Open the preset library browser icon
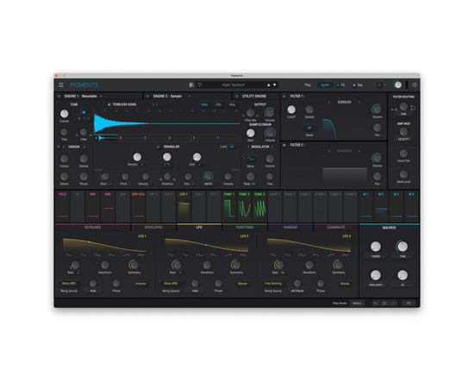The width and height of the screenshot is (474, 388). (191, 85)
